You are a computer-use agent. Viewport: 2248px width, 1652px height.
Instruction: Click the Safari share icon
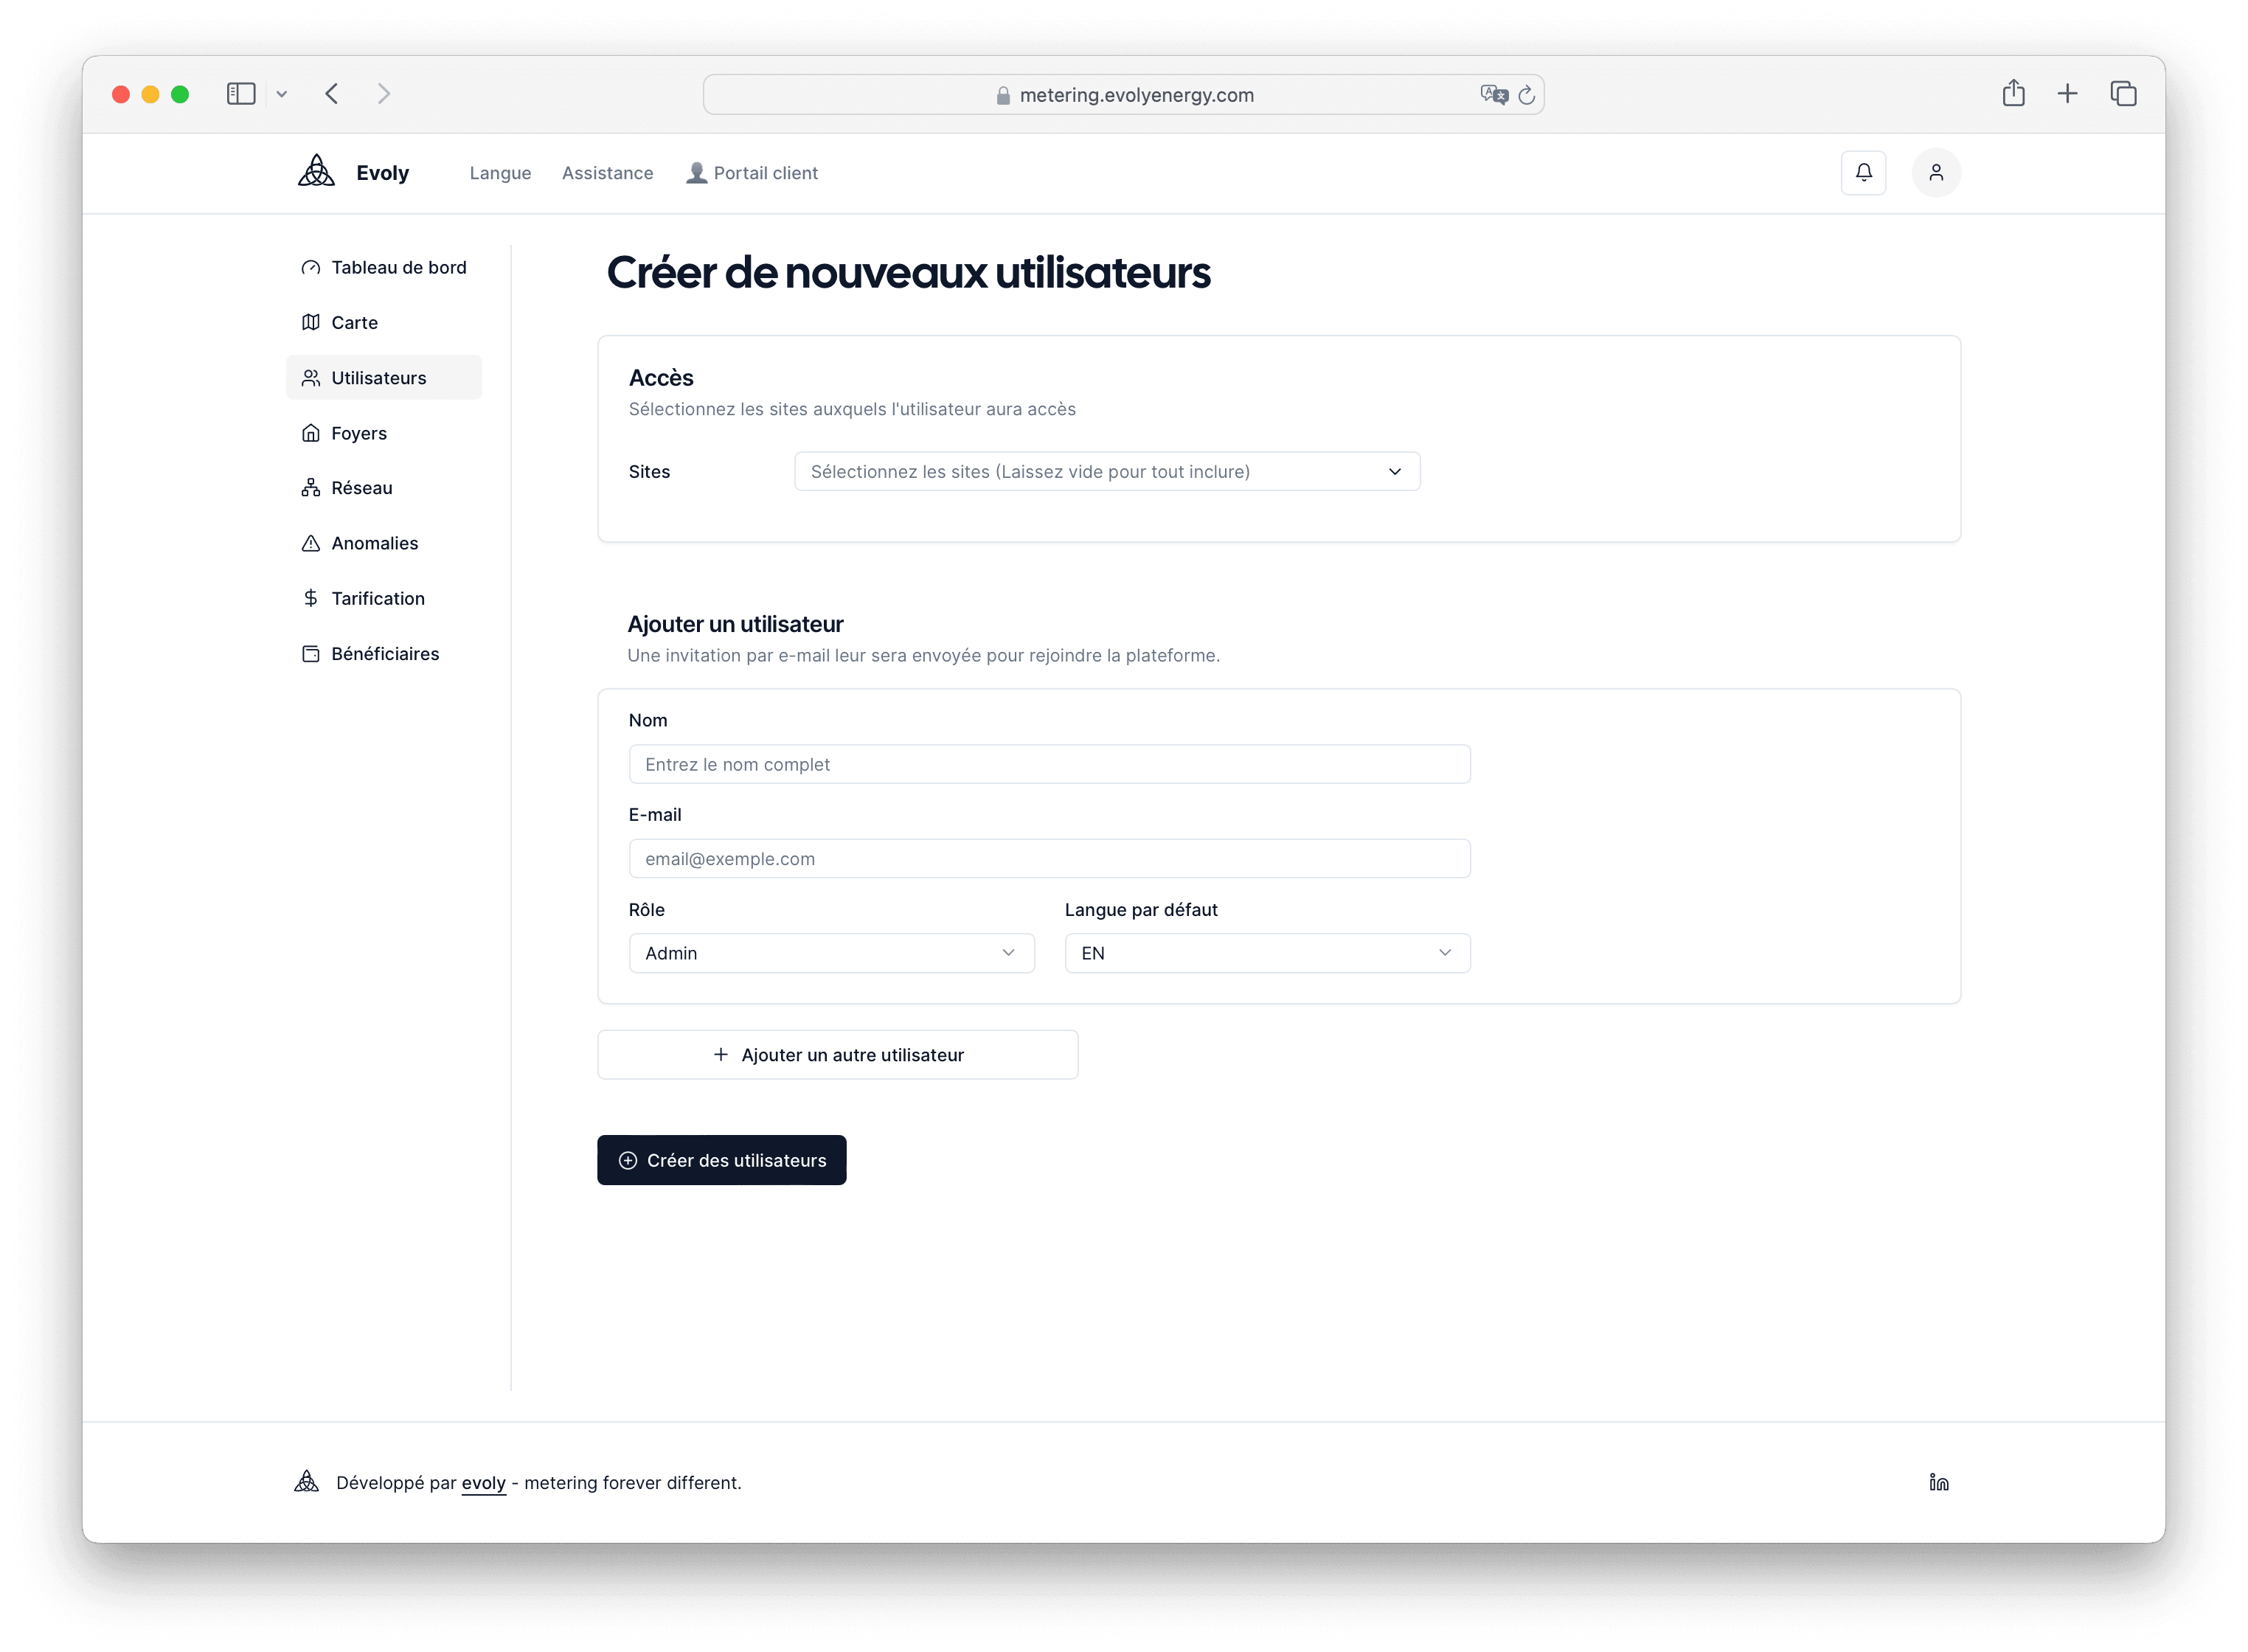coord(2013,94)
